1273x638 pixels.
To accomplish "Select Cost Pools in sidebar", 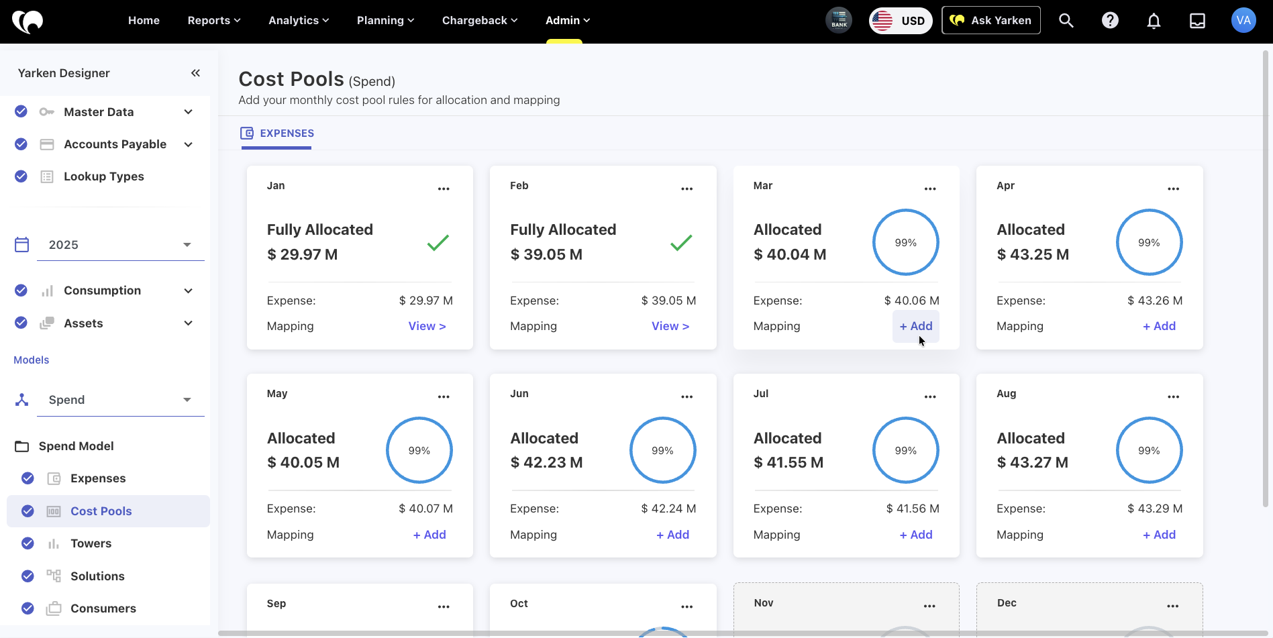I will 108,511.
